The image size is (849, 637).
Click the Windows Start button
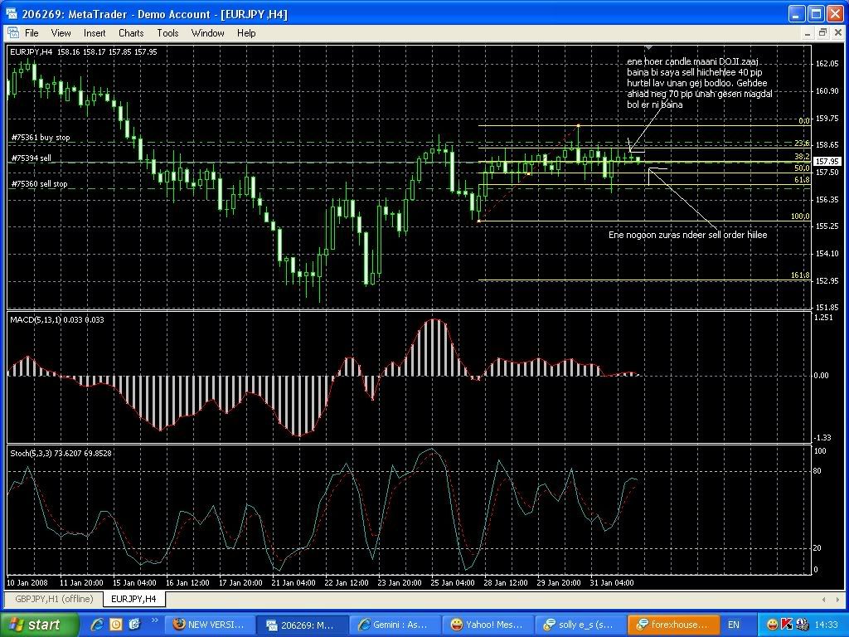[40, 625]
